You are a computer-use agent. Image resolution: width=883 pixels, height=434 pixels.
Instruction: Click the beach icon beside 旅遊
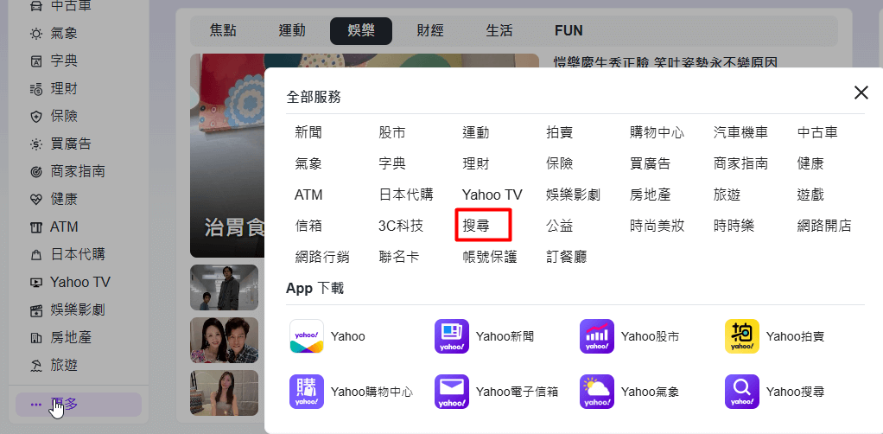[36, 366]
